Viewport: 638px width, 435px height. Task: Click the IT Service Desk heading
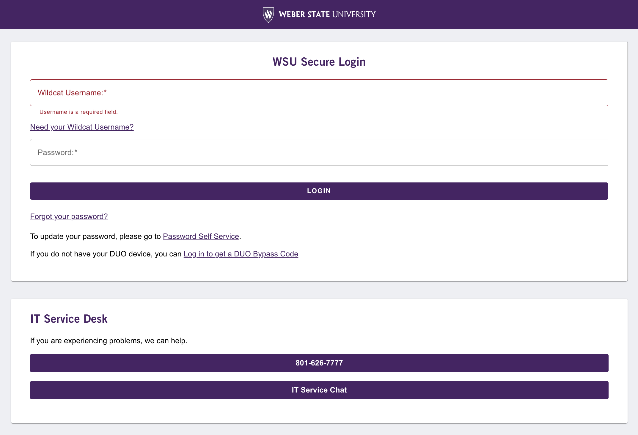[69, 319]
